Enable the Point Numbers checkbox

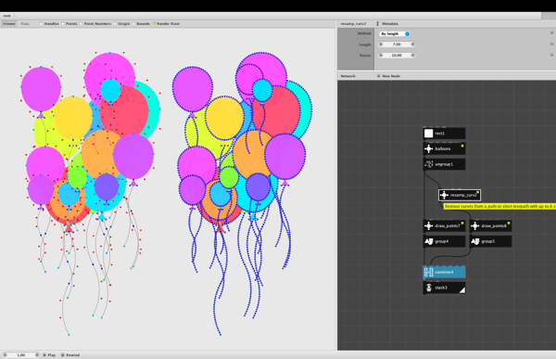coord(81,24)
